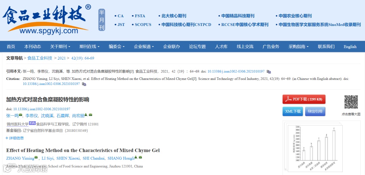Viewport: 365px width, 175px height.
Task: Open 联系我们 menu item
Action: [x=326, y=47]
